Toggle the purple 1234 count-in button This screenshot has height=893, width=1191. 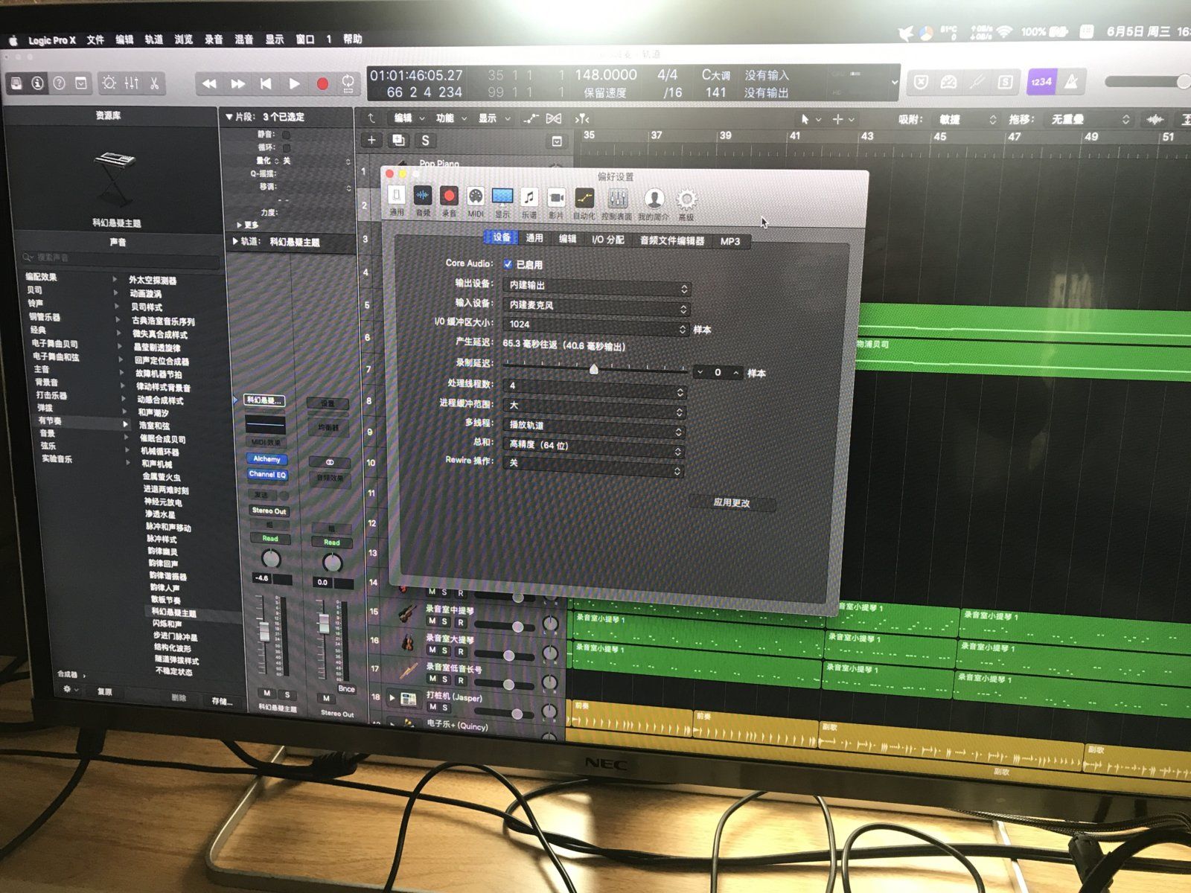(x=1041, y=82)
